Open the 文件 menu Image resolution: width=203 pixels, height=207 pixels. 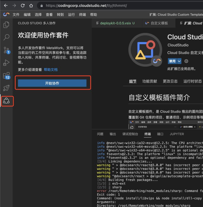pyautogui.click(x=16, y=14)
